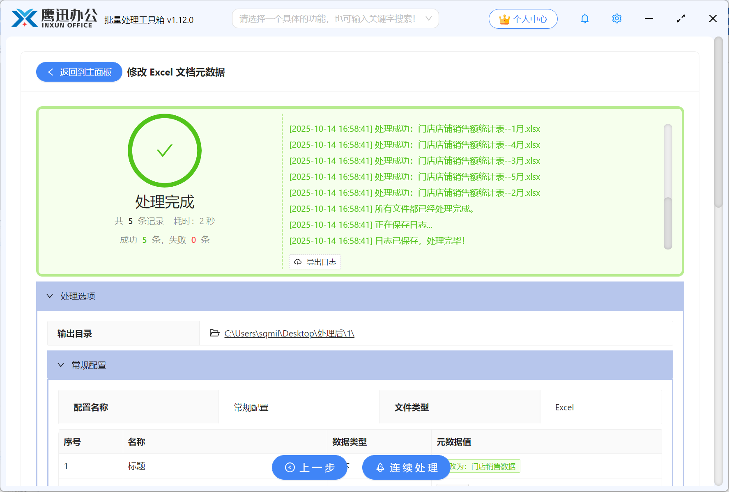Click the crown icon in personal center

tap(504, 19)
